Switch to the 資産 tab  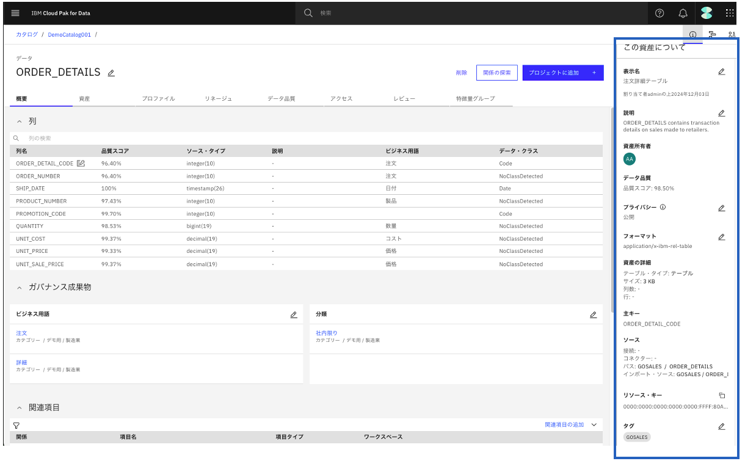pyautogui.click(x=104, y=99)
